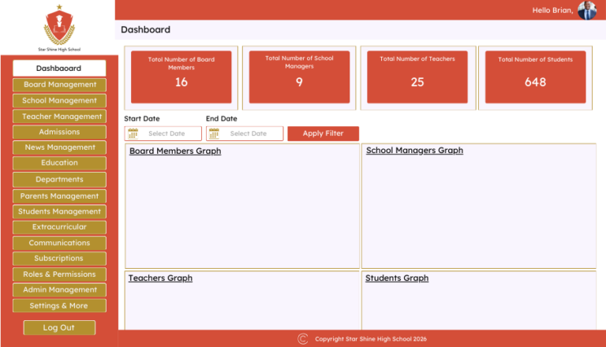Image resolution: width=606 pixels, height=347 pixels.
Task: Go to the Teacher Management section
Action: coord(59,116)
